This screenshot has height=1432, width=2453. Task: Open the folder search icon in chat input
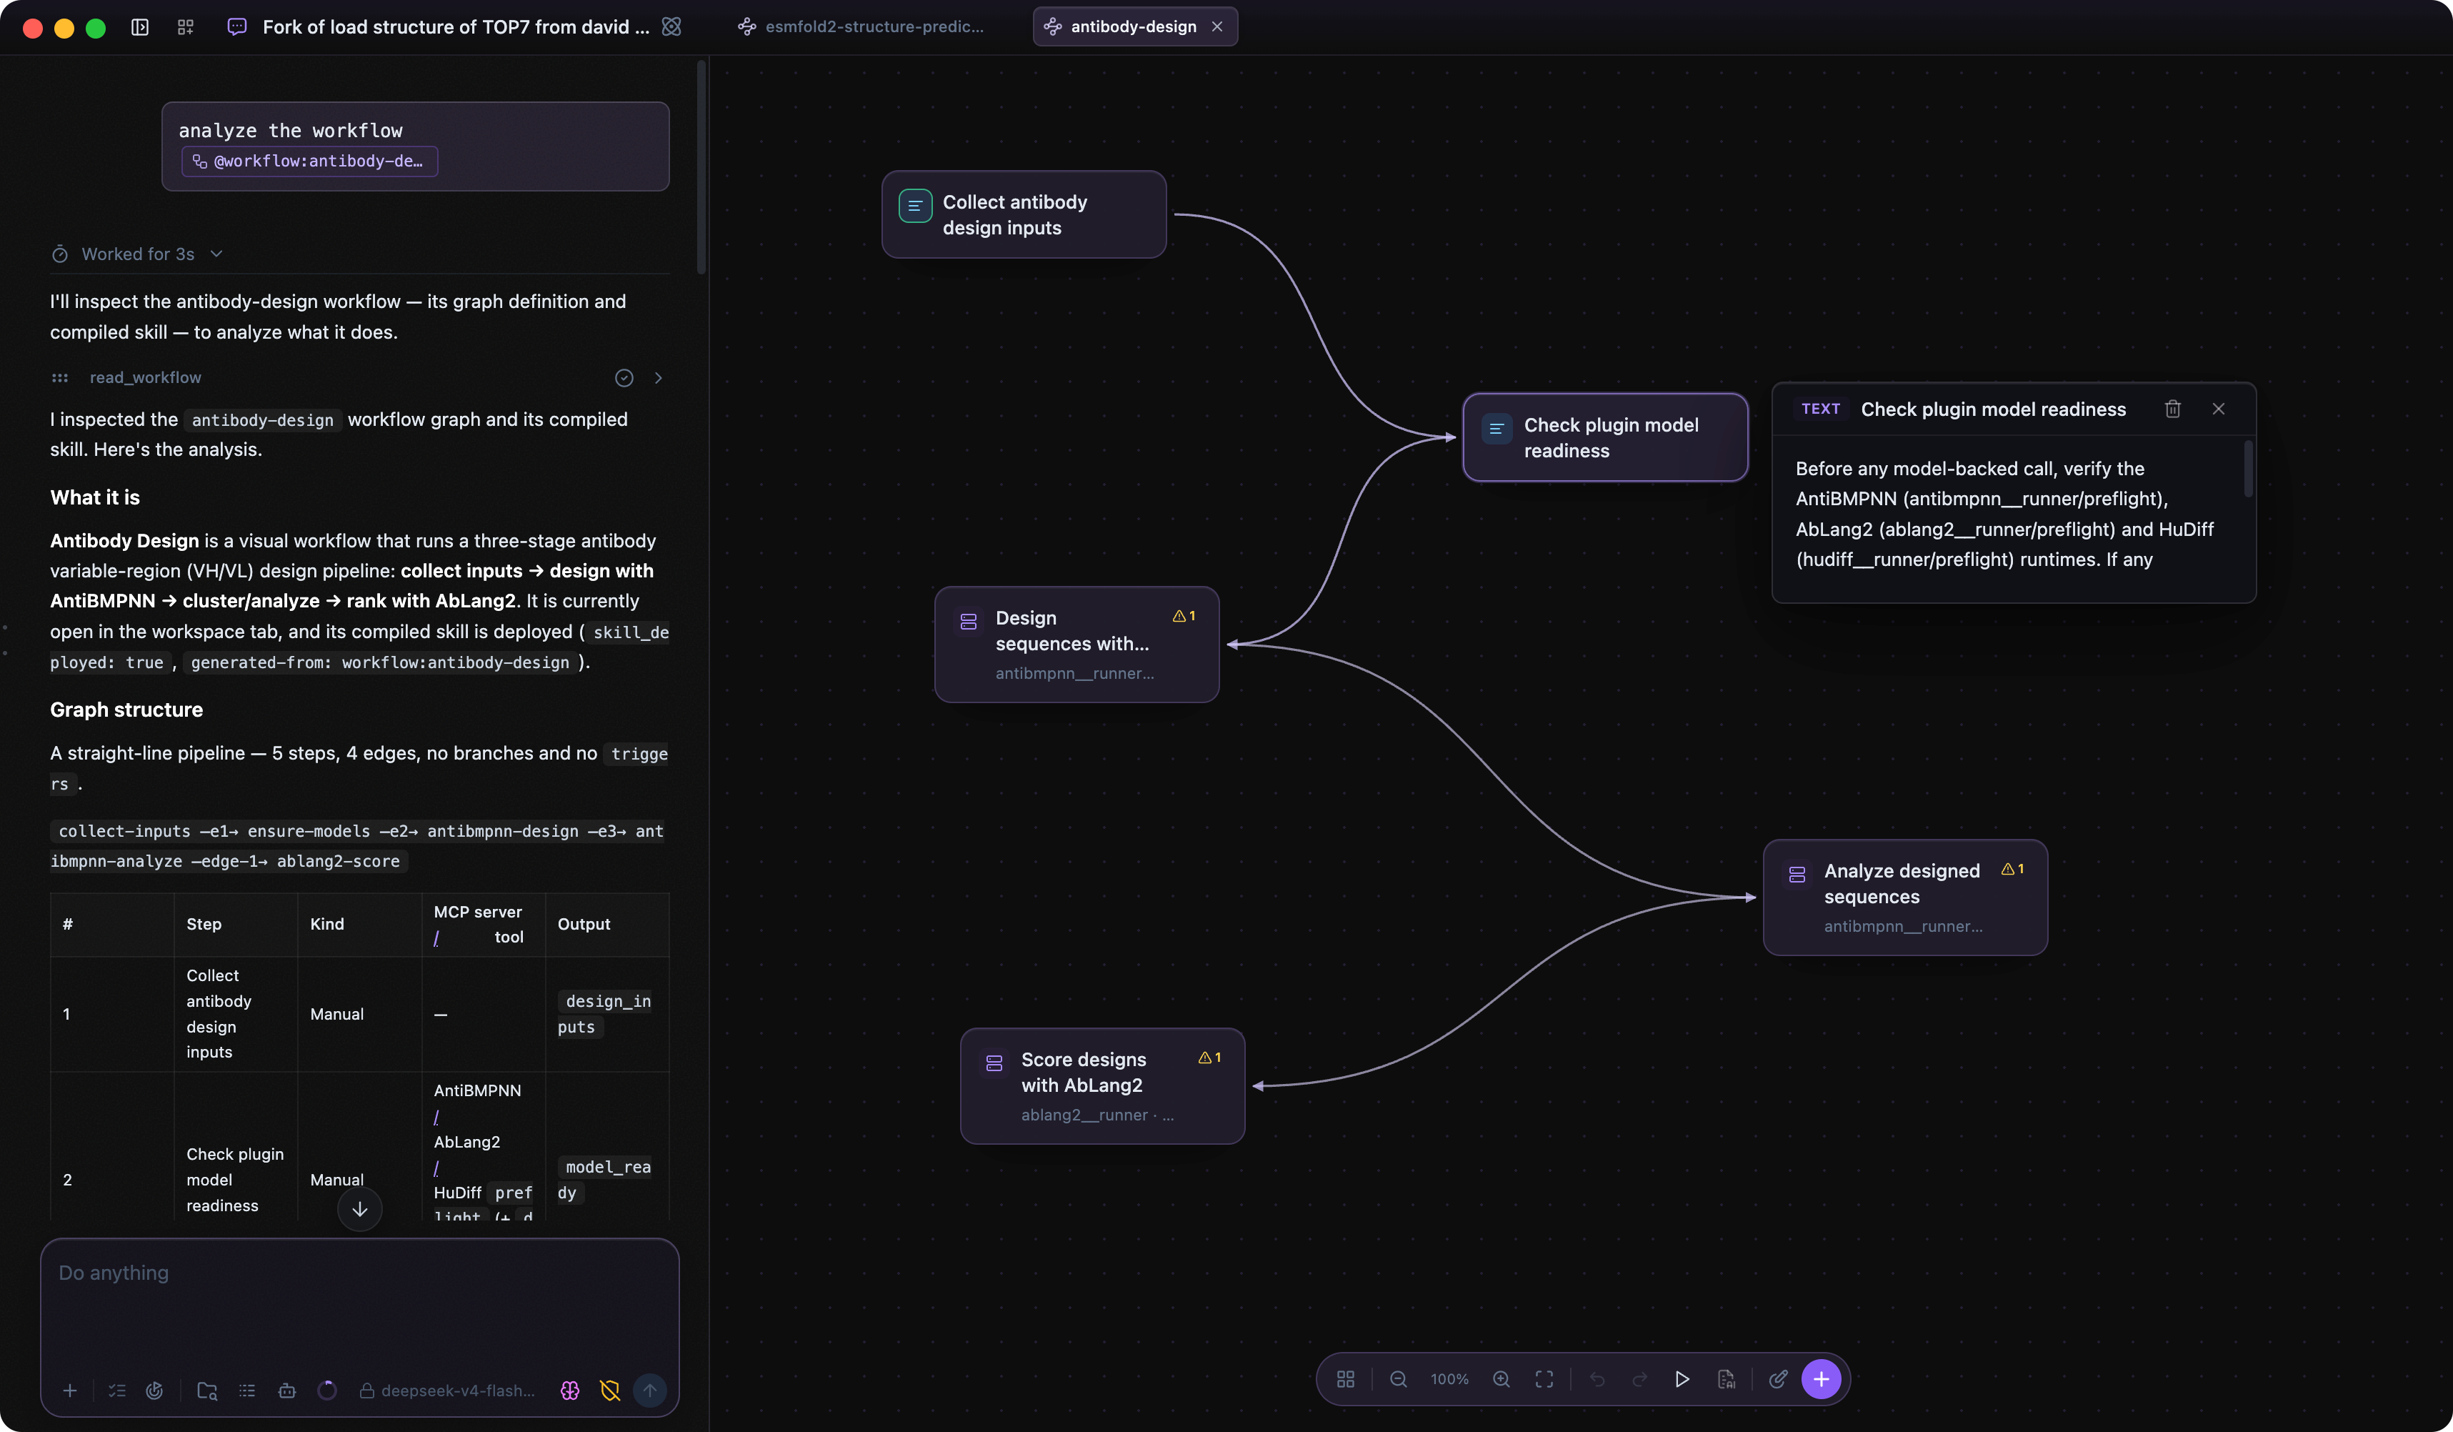(x=207, y=1391)
